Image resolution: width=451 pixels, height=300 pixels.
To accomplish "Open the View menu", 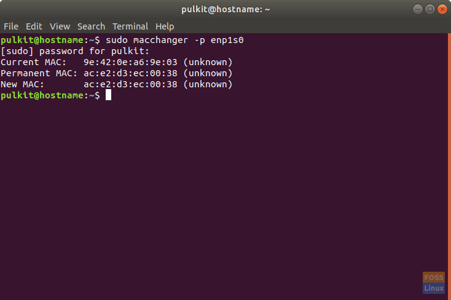I will [60, 26].
